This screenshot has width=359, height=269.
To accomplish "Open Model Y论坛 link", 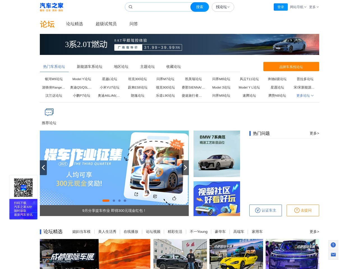I will point(82,79).
